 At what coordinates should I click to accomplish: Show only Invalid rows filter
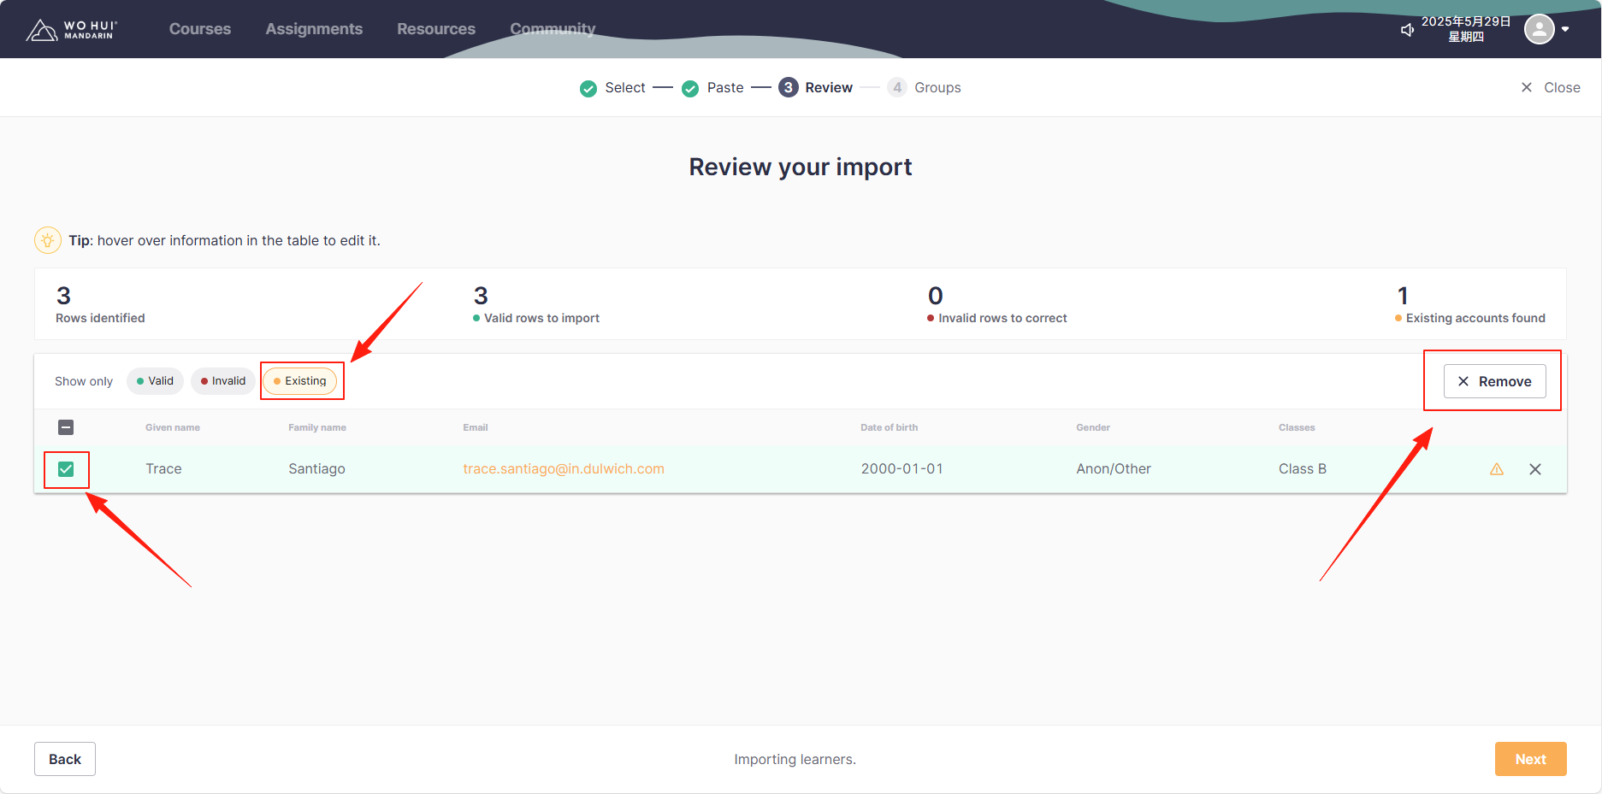(x=223, y=381)
